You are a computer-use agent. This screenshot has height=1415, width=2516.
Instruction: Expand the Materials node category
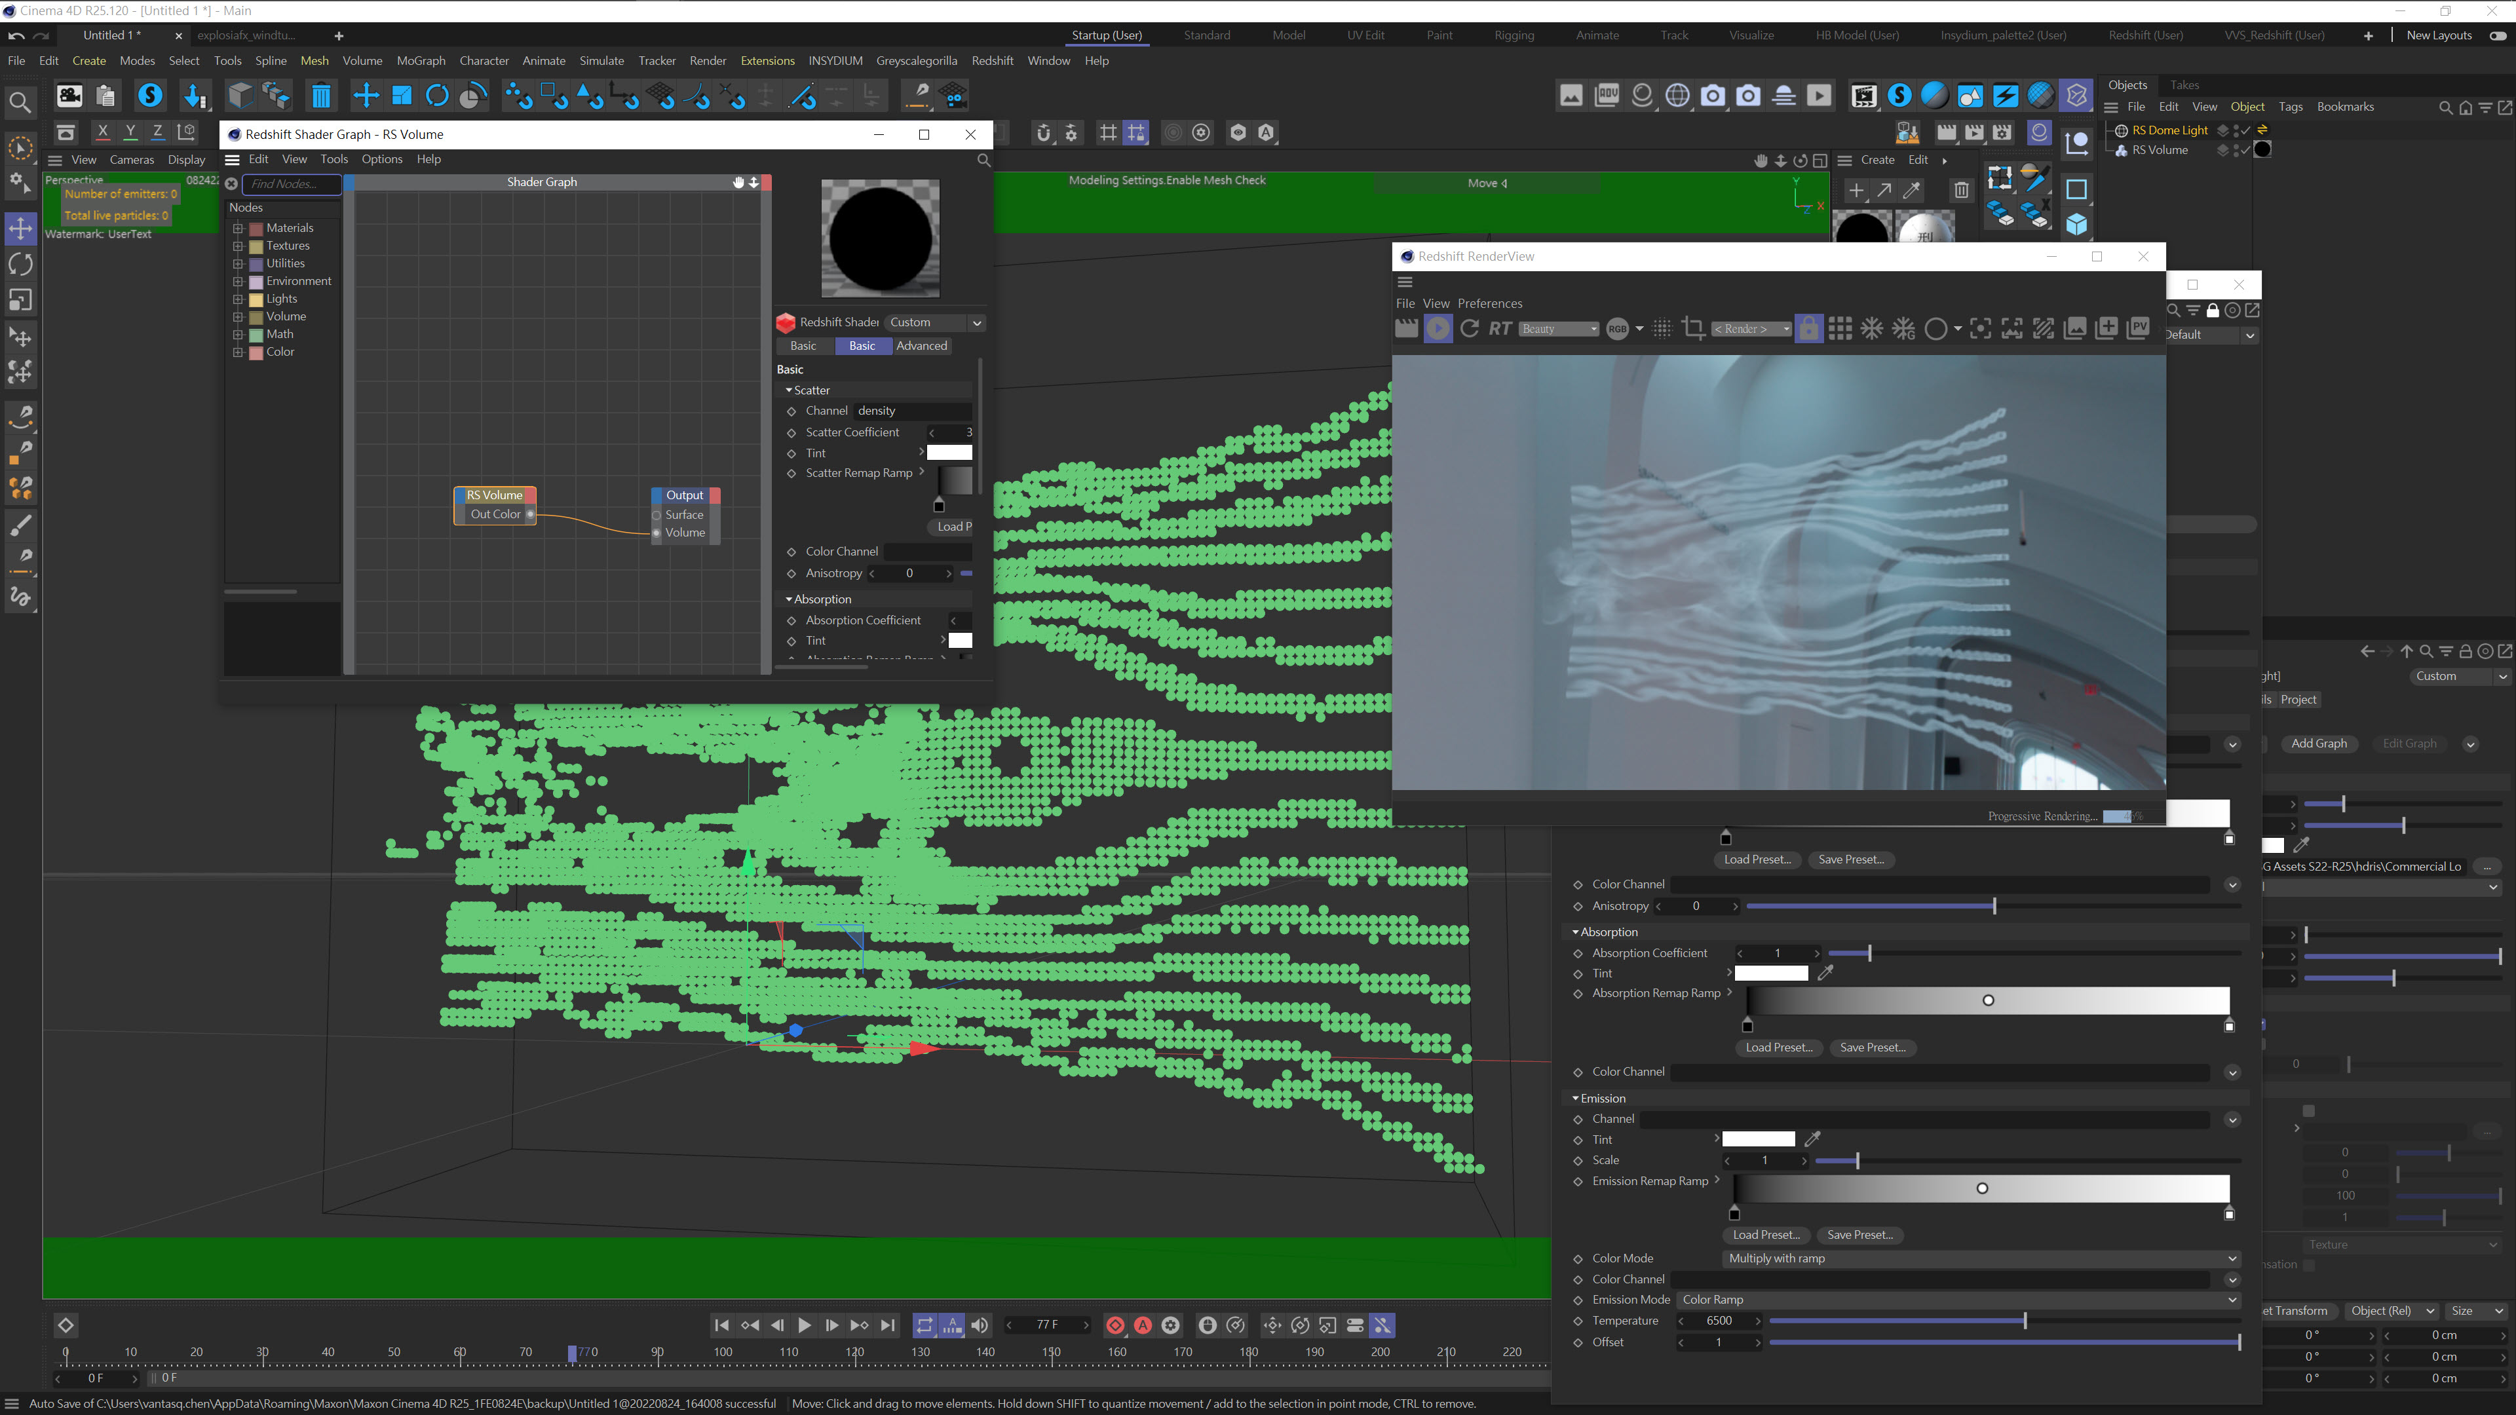click(x=237, y=229)
